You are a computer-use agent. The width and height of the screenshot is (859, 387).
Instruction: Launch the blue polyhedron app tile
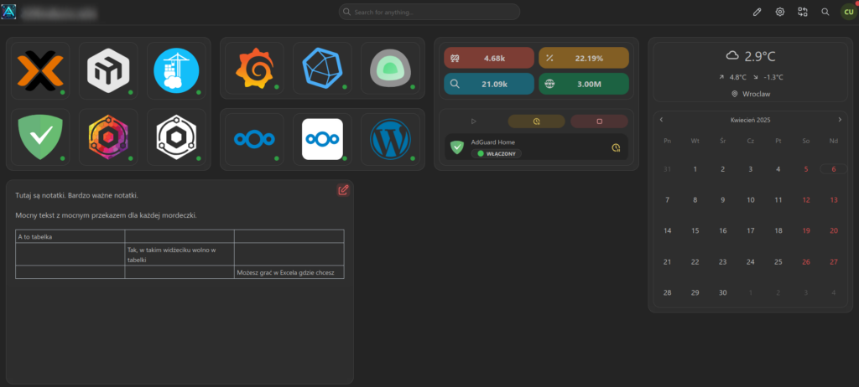click(x=322, y=68)
